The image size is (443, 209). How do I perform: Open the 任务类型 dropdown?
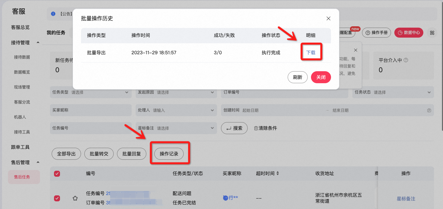pos(91,92)
